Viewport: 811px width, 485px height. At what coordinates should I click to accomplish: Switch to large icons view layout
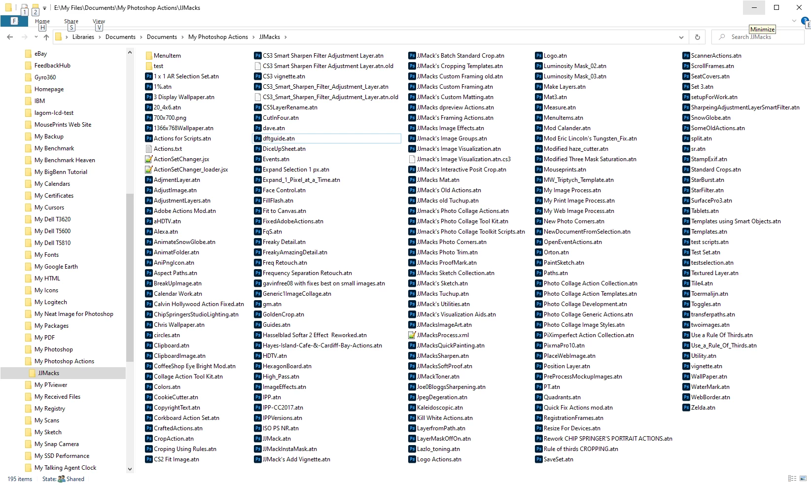tap(803, 479)
